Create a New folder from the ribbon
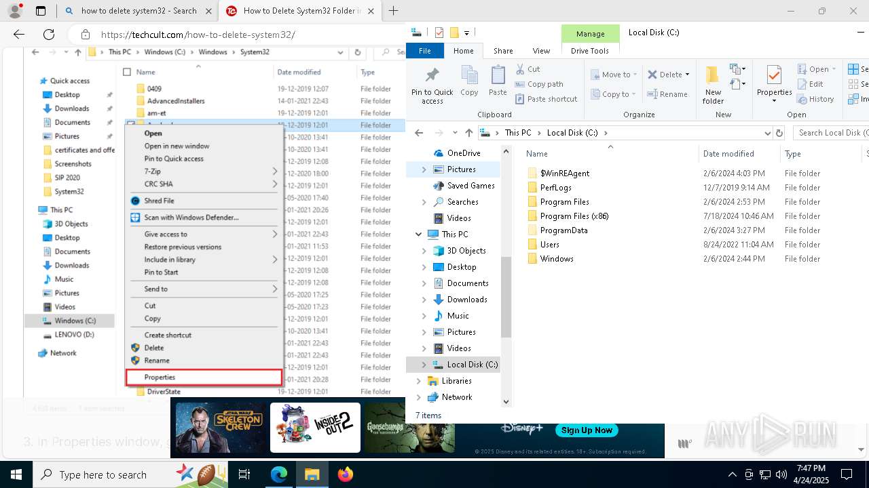The image size is (869, 488). pyautogui.click(x=713, y=85)
